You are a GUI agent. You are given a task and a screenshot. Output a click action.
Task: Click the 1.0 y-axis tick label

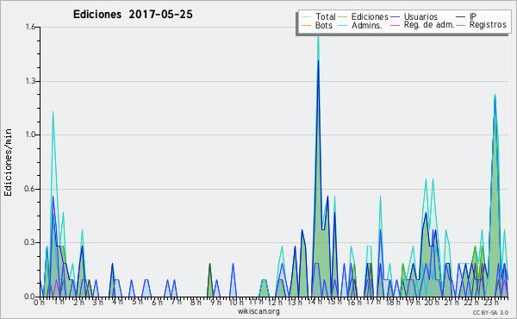pos(30,134)
